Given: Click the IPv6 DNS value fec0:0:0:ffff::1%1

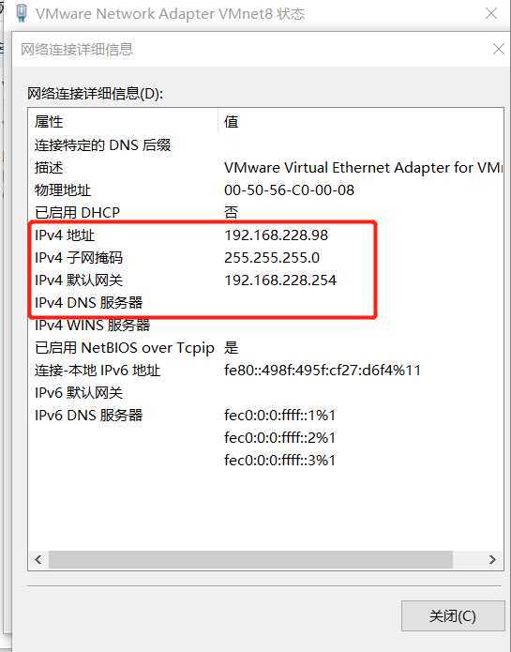Looking at the screenshot, I should (x=279, y=415).
